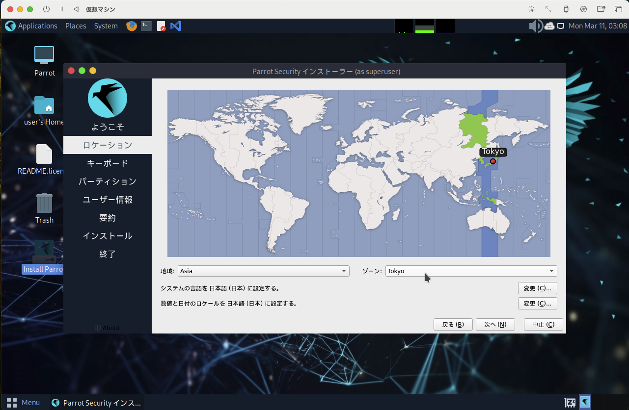Click the green system load monitor graph

(x=425, y=26)
